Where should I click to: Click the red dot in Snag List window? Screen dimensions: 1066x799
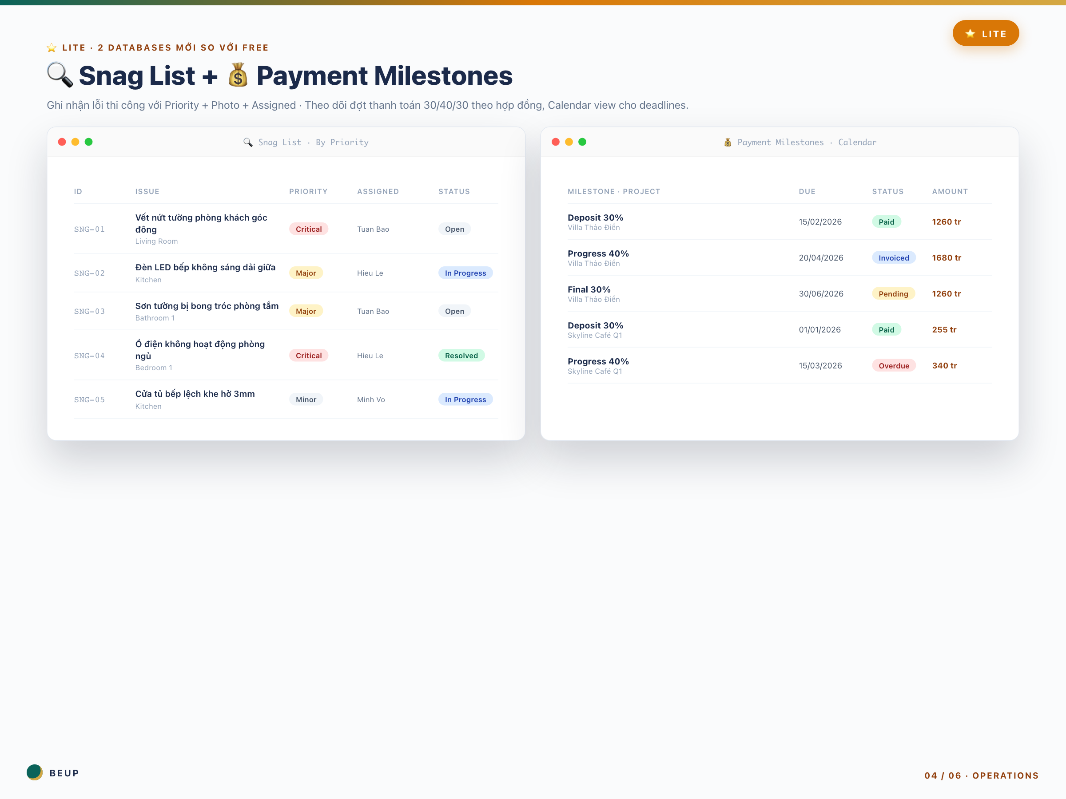(x=62, y=142)
